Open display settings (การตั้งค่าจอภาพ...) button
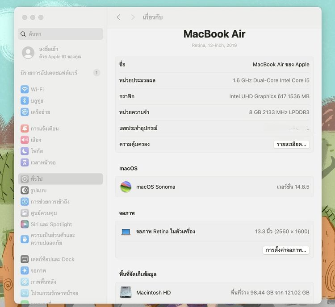Image resolution: width=335 pixels, height=307 pixels. pos(286,250)
